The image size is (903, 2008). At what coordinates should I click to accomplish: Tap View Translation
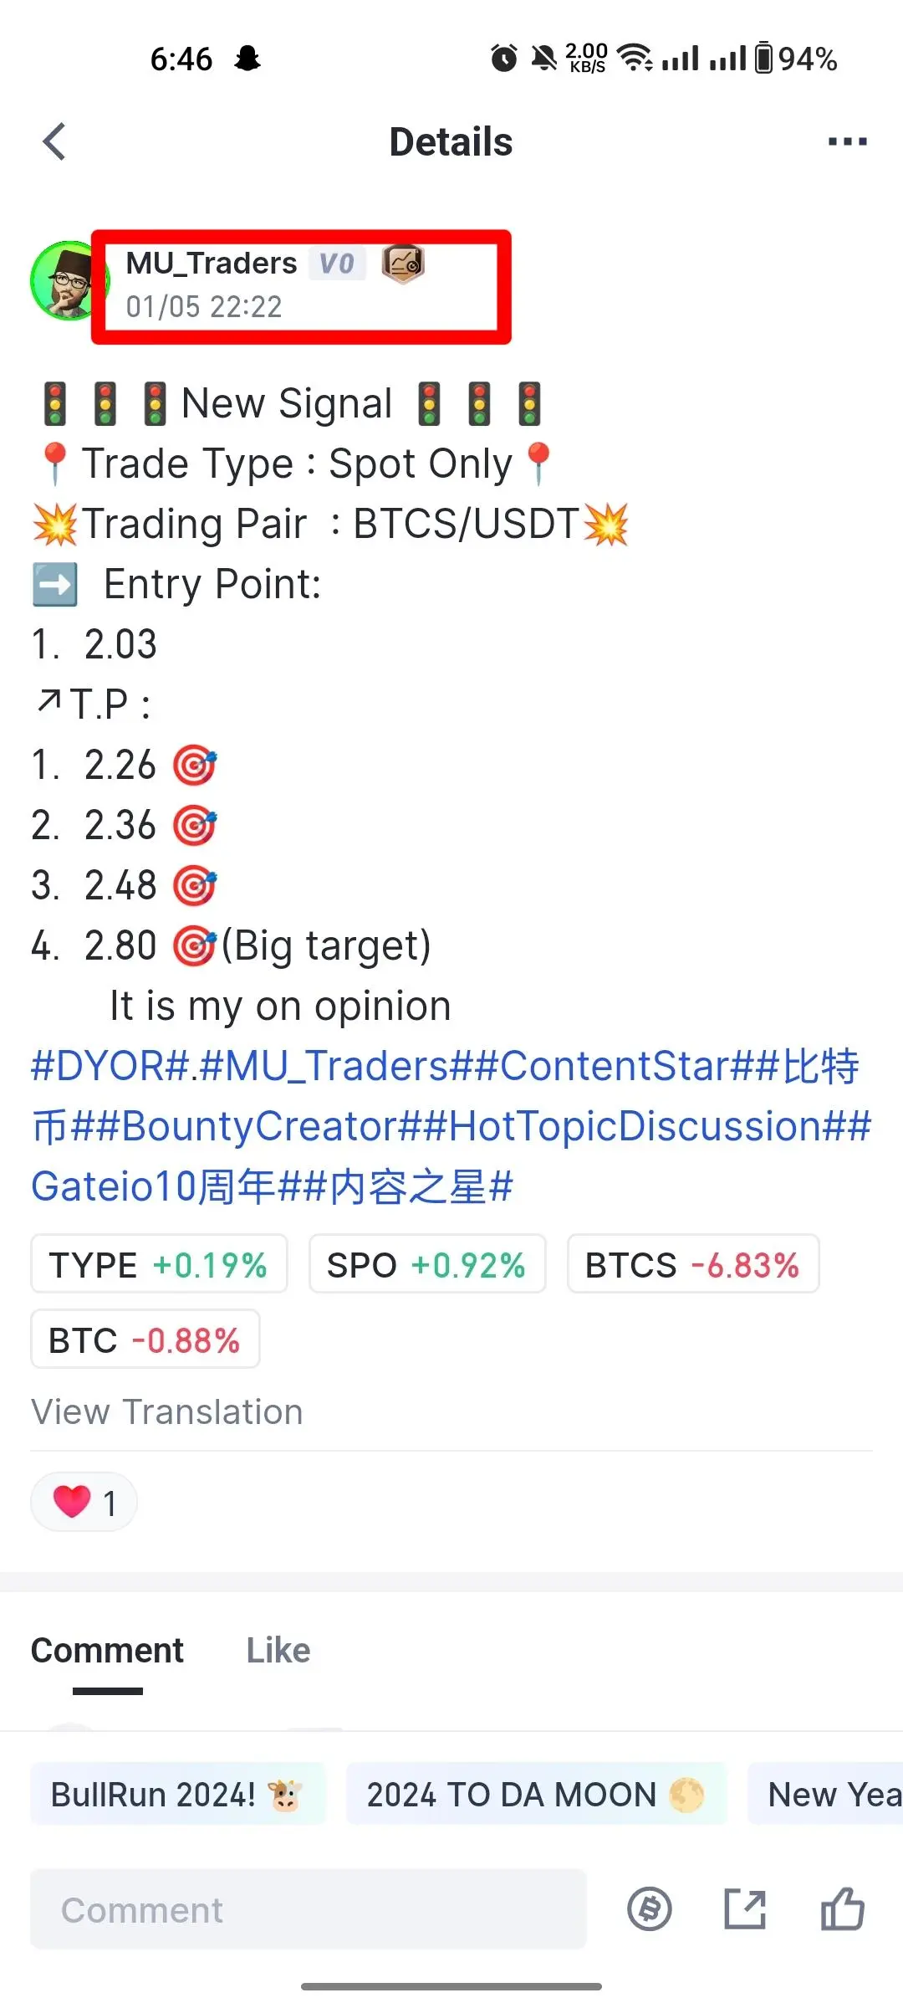pyautogui.click(x=167, y=1412)
